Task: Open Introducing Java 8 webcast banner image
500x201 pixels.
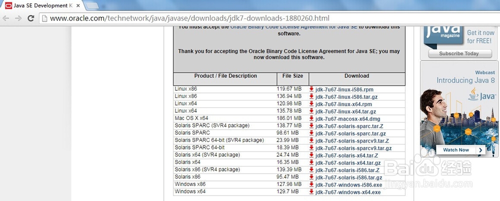Action: click(459, 109)
